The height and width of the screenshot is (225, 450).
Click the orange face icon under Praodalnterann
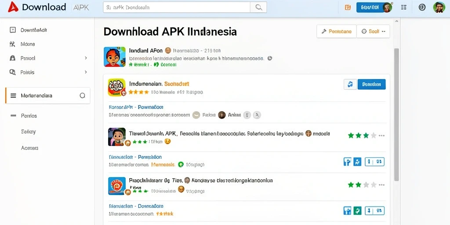181,189
